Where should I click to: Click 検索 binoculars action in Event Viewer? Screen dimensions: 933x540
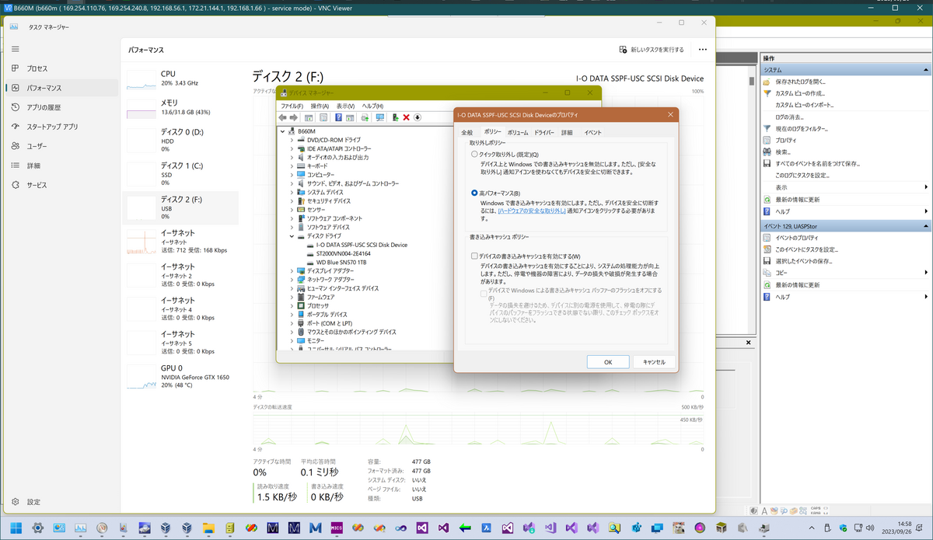click(x=782, y=152)
